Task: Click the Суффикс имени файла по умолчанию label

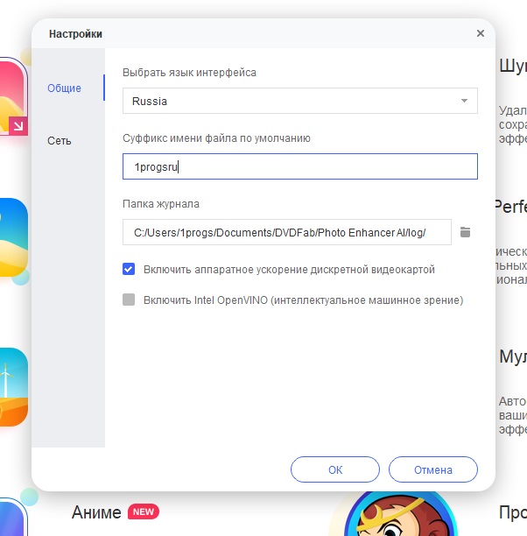Action: 216,138
